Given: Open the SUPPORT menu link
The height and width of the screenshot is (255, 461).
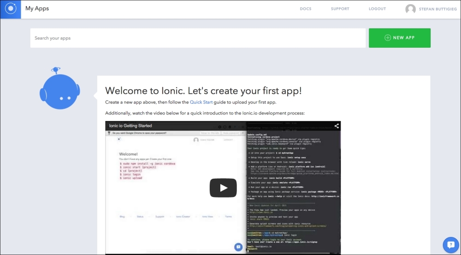Looking at the screenshot, I should (x=340, y=9).
